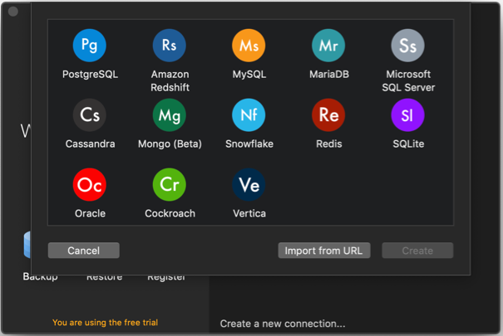This screenshot has height=336, width=503.
Task: Choose Microsoft SQL Server Ss icon
Action: pyautogui.click(x=407, y=45)
